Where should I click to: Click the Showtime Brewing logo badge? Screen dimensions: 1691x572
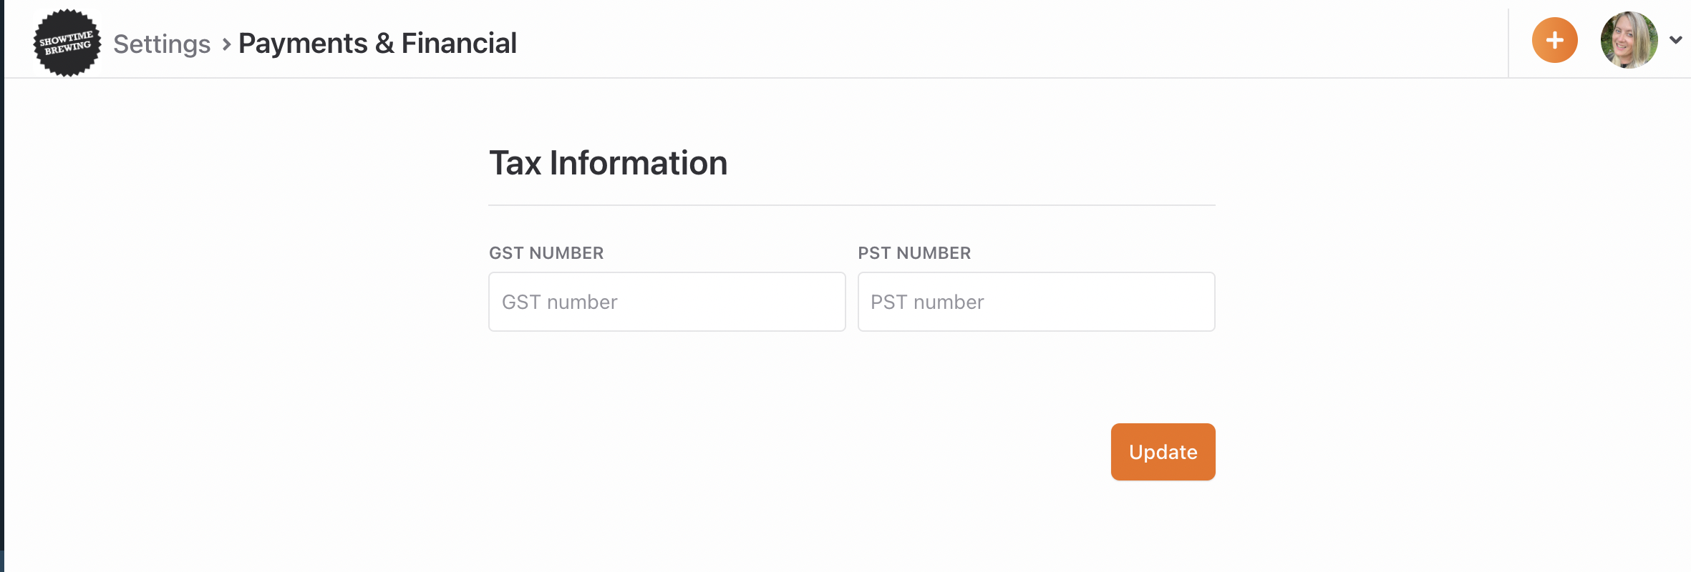[x=67, y=42]
